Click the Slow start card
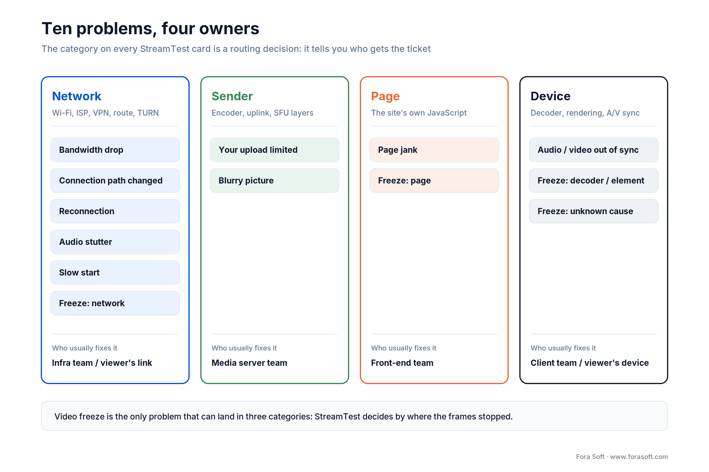The width and height of the screenshot is (709, 472). point(115,273)
